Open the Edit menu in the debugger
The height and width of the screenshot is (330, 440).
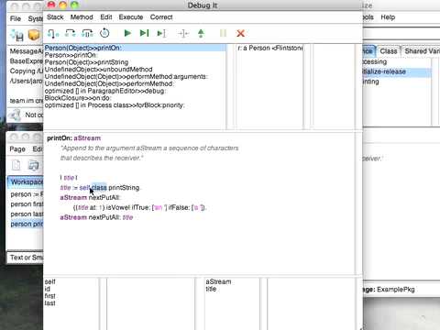106,17
